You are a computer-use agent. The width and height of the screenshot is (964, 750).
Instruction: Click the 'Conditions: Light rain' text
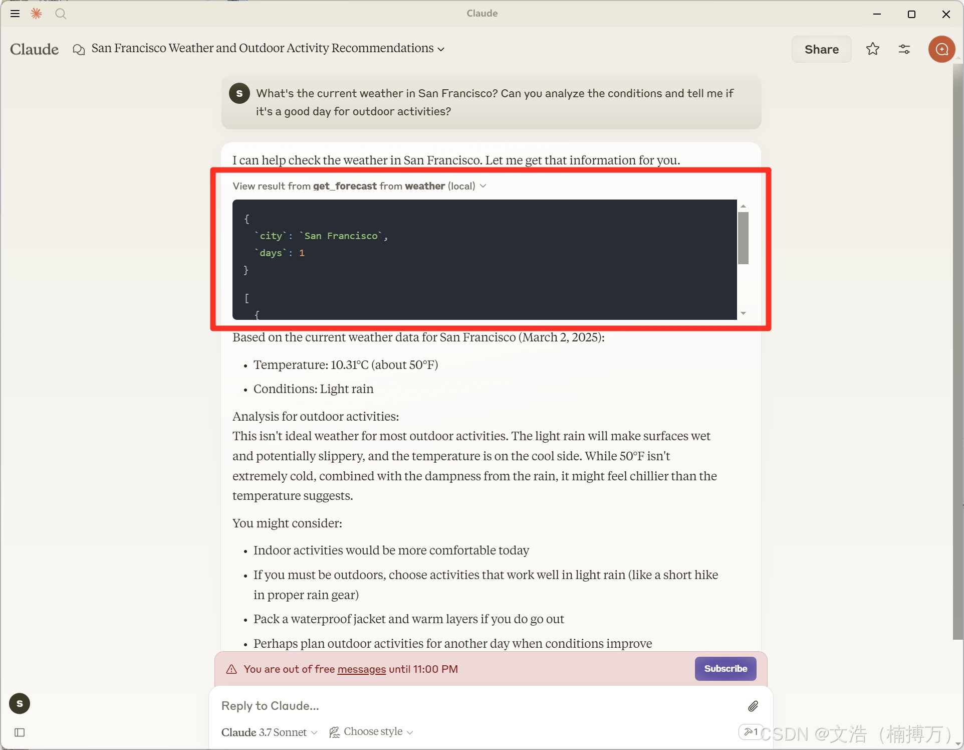[x=314, y=389]
